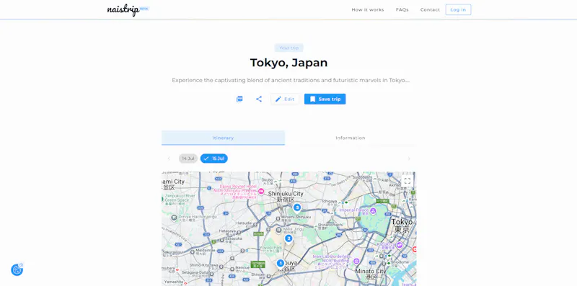Viewport: 577px width, 286px height.
Task: Open the Contact page
Action: click(x=430, y=10)
